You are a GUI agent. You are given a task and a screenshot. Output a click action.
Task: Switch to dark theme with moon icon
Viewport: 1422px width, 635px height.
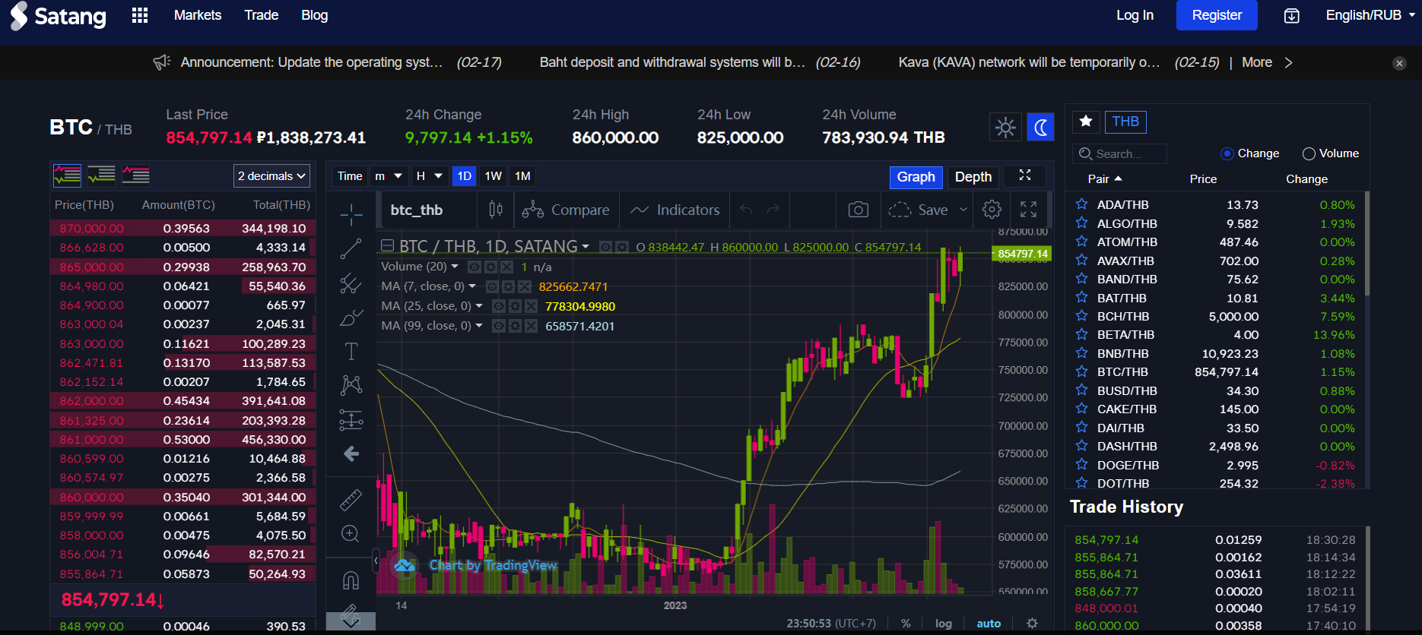[x=1041, y=127]
